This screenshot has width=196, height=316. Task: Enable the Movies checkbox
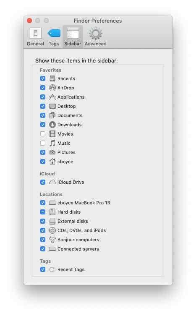point(43,134)
